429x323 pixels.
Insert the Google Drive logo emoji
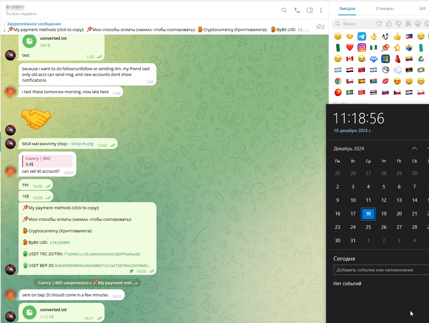coord(421,59)
